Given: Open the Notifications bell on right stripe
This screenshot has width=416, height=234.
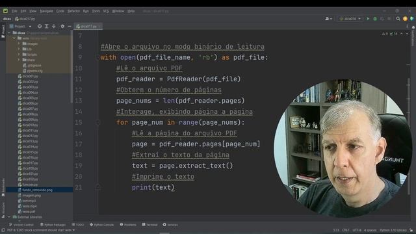Looking at the screenshot, I should (x=413, y=27).
